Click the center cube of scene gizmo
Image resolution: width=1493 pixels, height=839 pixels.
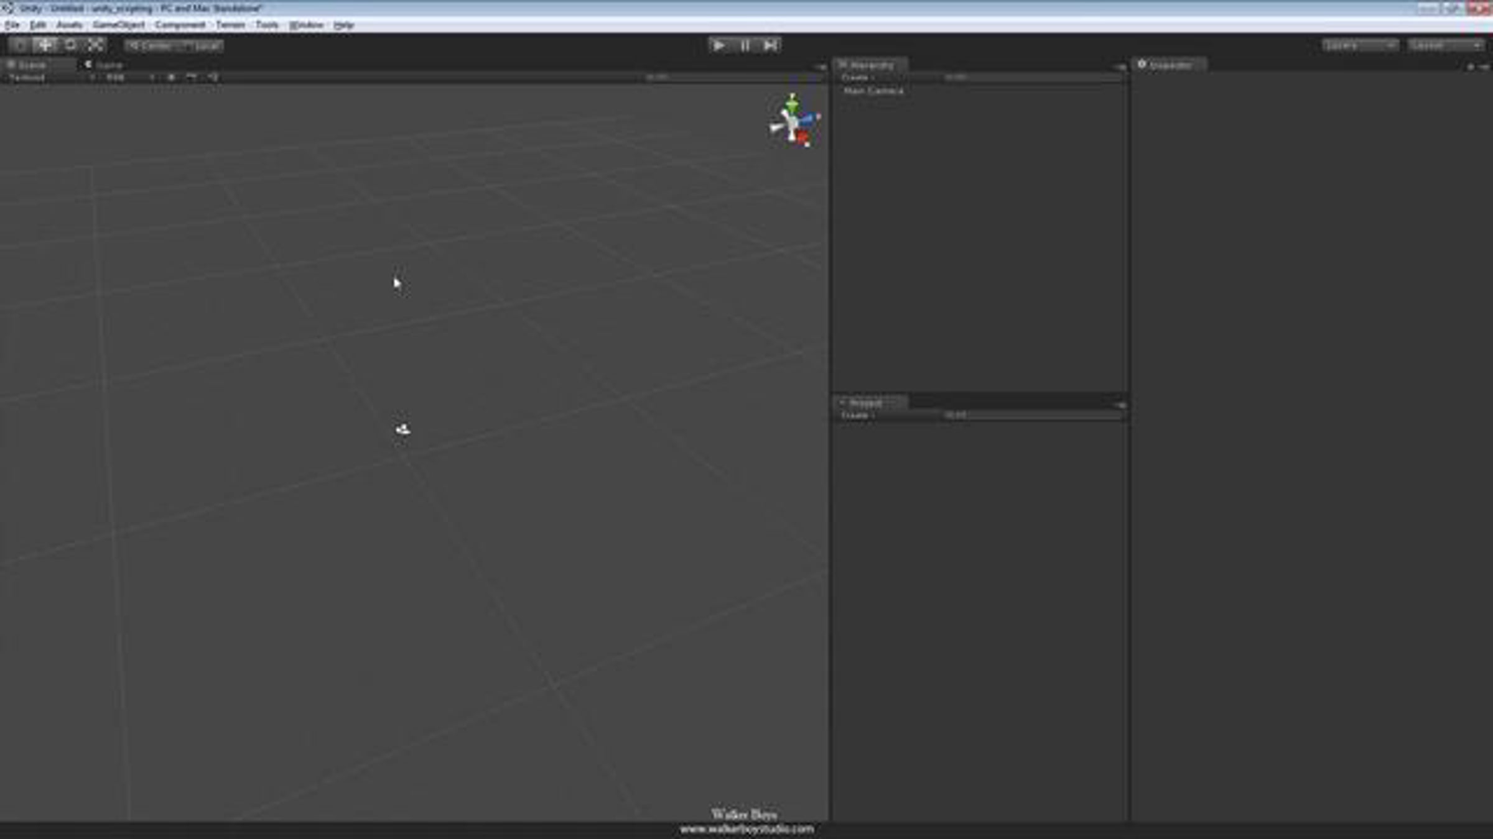point(792,123)
